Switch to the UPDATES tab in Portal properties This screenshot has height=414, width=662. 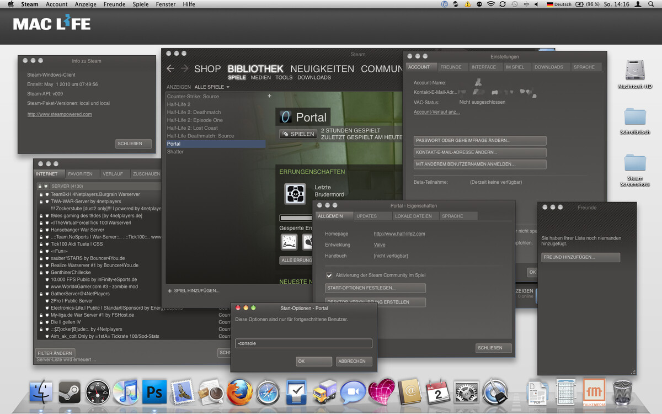(x=372, y=216)
